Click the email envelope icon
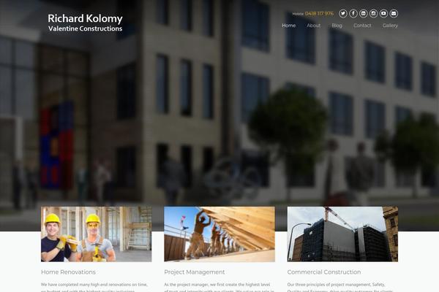Viewport: 439px width, 292px height. pos(394,13)
